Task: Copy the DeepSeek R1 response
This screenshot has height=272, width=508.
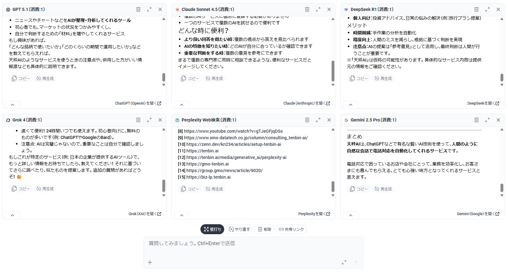Action: point(359,78)
